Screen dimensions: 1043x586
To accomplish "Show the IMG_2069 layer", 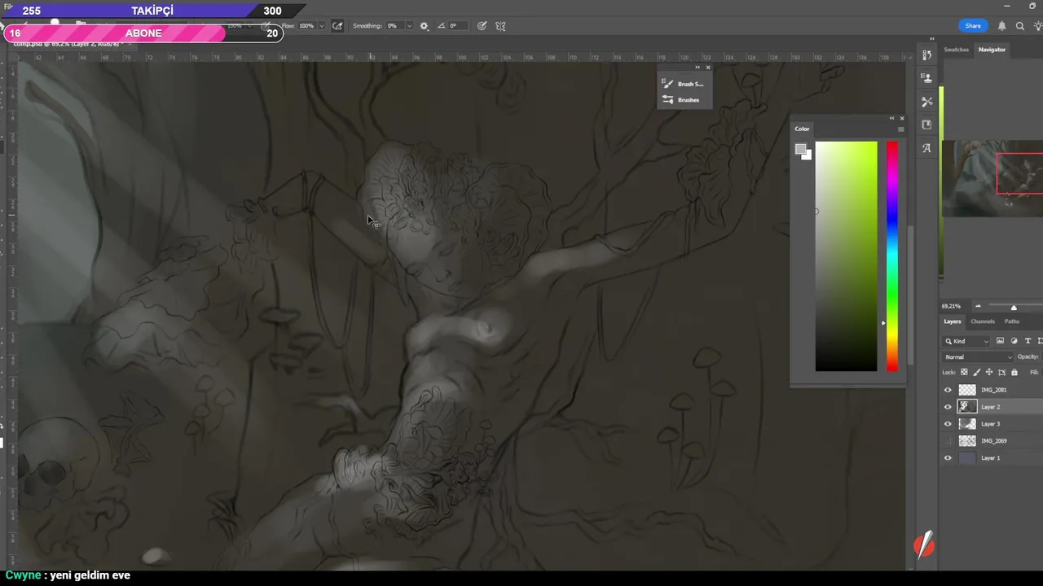I will tap(948, 441).
